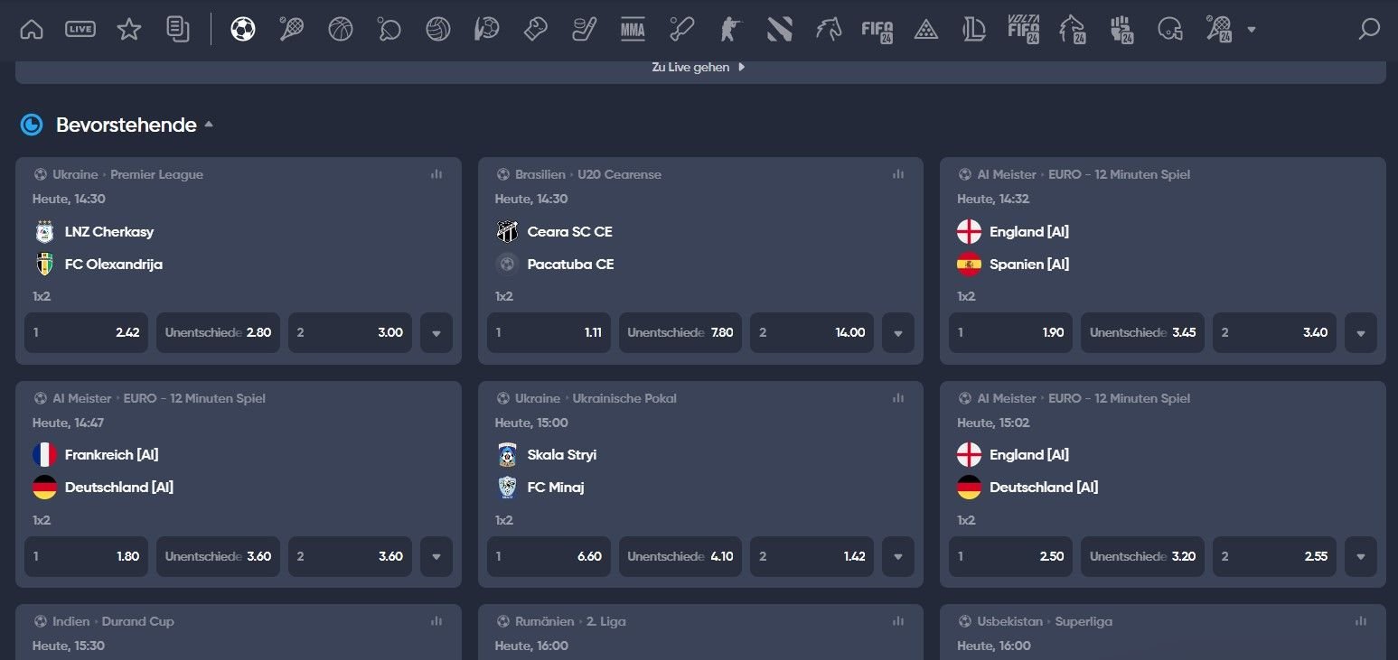
Task: Bet on LNZ Cherkasy win at 2.42
Action: [x=86, y=332]
